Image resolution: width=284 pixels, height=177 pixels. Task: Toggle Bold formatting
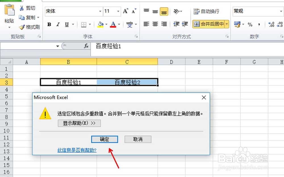(x=49, y=25)
